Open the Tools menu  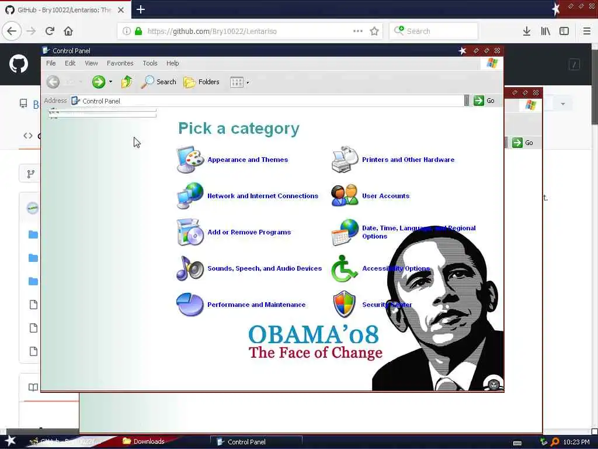150,63
